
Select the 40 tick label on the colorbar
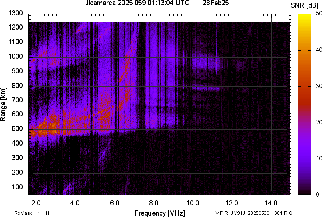tap(319, 50)
